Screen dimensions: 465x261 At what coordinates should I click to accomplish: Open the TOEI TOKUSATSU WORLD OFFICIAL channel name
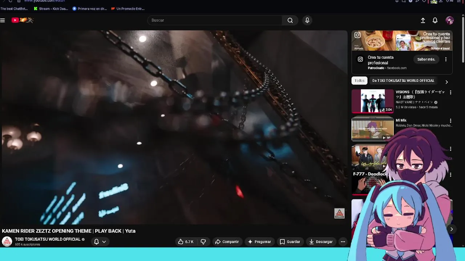(48, 239)
